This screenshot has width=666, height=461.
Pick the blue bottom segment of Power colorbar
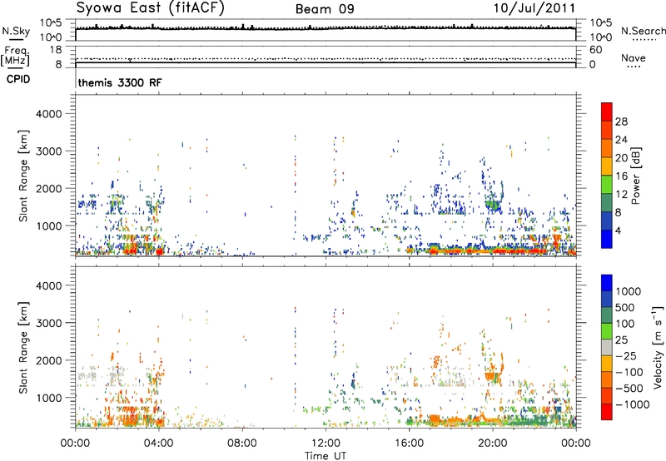606,237
